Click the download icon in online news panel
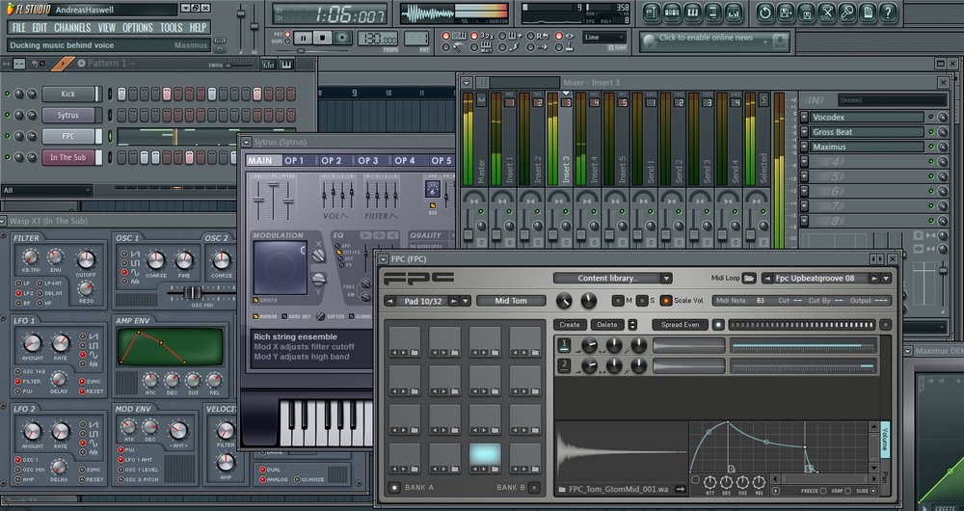This screenshot has height=511, width=964. (780, 41)
